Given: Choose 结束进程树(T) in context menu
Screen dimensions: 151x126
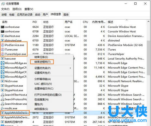Looking at the screenshot, I should pos(42,62).
